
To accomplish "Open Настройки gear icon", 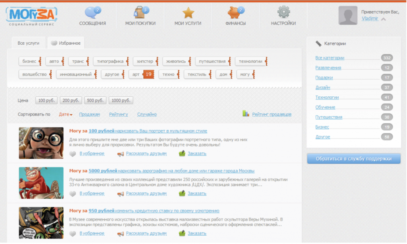I will (283, 12).
